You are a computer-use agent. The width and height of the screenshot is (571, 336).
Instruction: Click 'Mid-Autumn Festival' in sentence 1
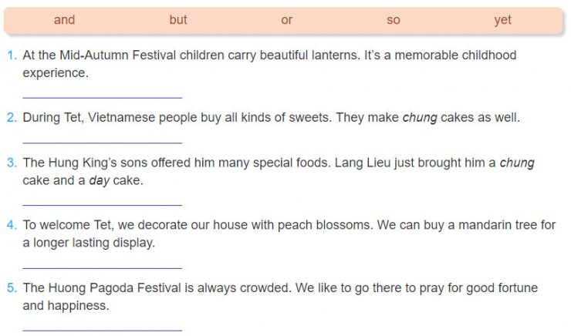tap(117, 55)
